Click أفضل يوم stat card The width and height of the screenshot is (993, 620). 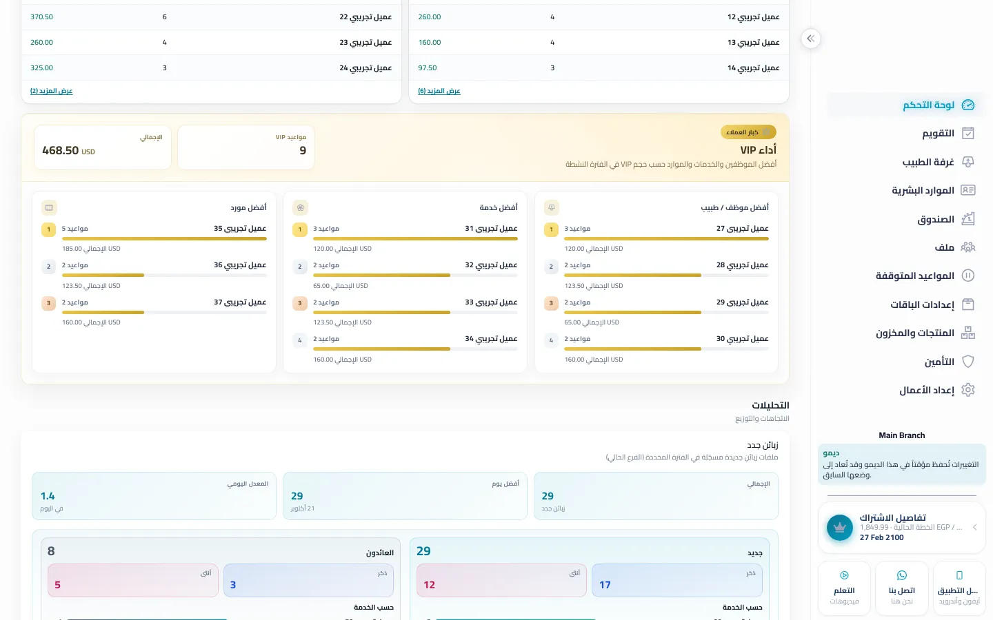(x=405, y=496)
